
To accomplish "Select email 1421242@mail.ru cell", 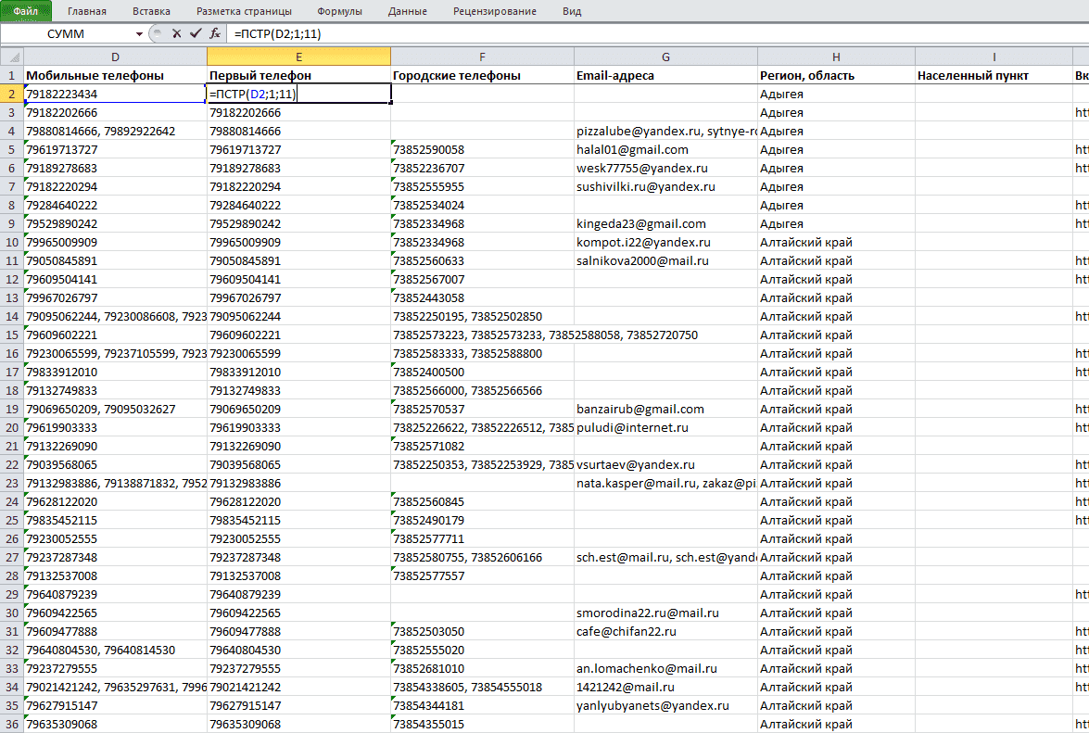I will (x=665, y=687).
